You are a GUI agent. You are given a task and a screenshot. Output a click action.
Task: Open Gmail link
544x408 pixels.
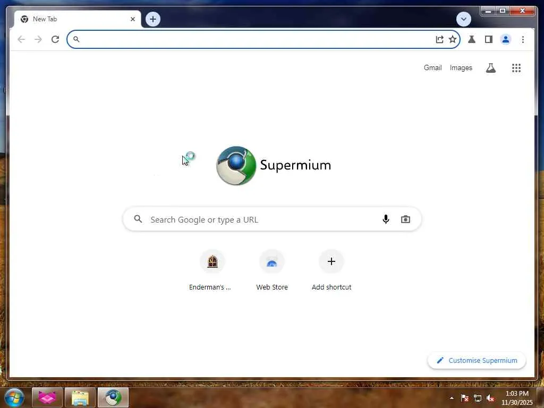coord(432,68)
